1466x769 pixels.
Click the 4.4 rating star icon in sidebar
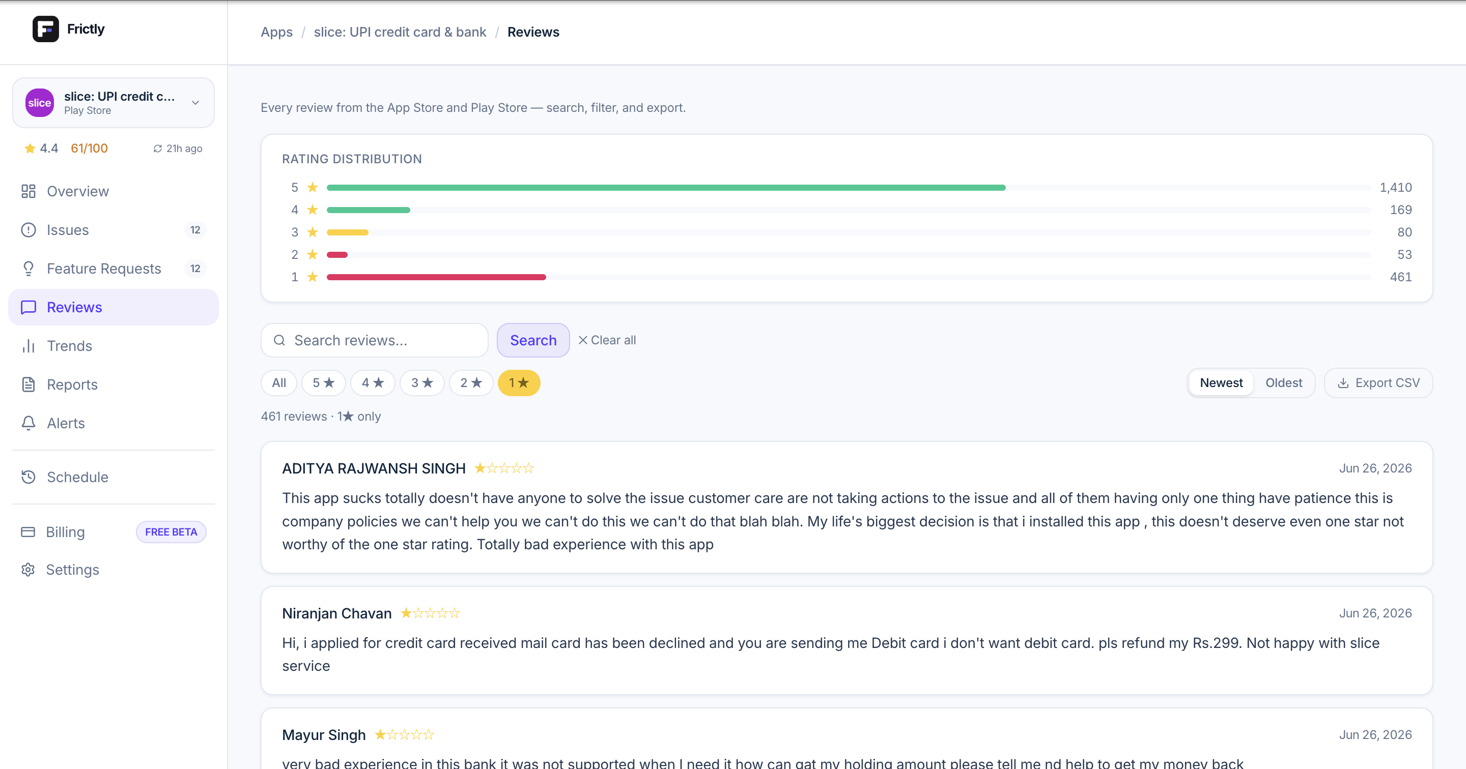pos(30,149)
